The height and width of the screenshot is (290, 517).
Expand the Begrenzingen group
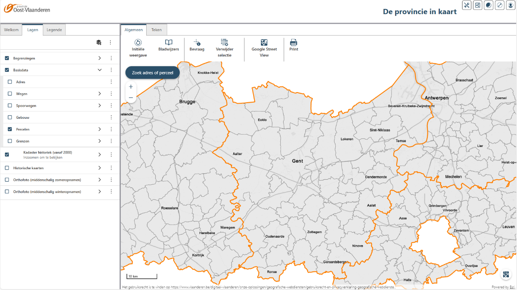point(99,58)
